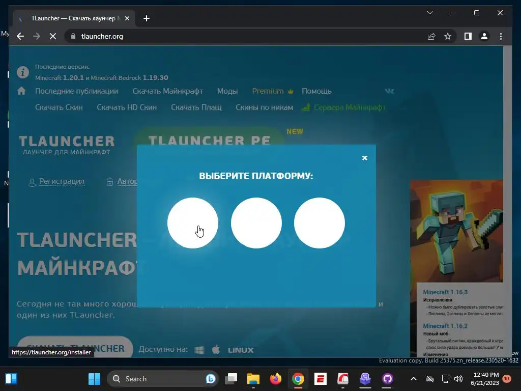
Task: Open the purple Viber taskbar icon
Action: [365, 379]
